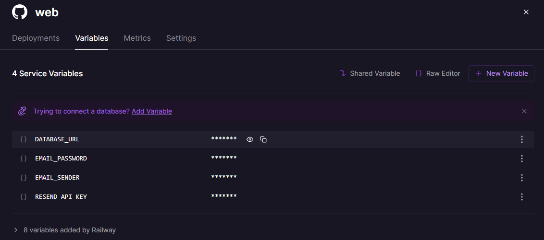Open the Metrics tab
Screen dimensions: 544x240
pos(137,38)
